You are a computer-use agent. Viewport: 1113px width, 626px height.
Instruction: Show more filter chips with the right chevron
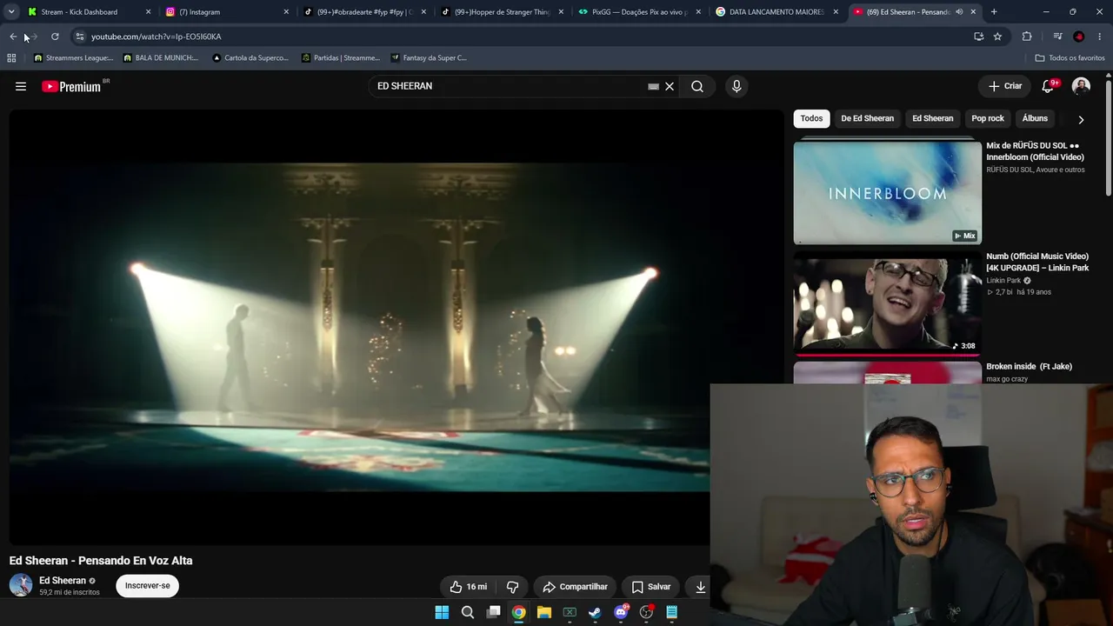[x=1081, y=119]
